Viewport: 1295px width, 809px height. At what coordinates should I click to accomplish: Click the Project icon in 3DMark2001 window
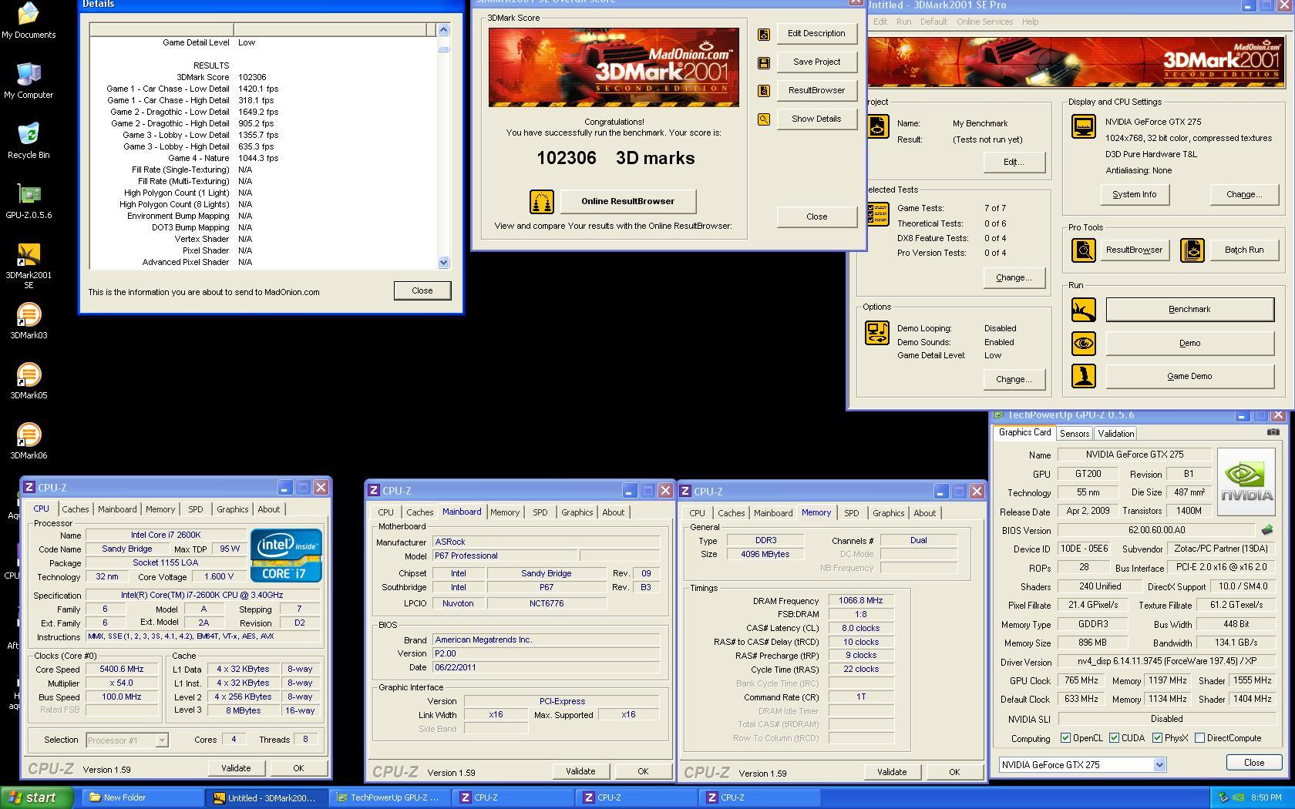click(x=878, y=126)
